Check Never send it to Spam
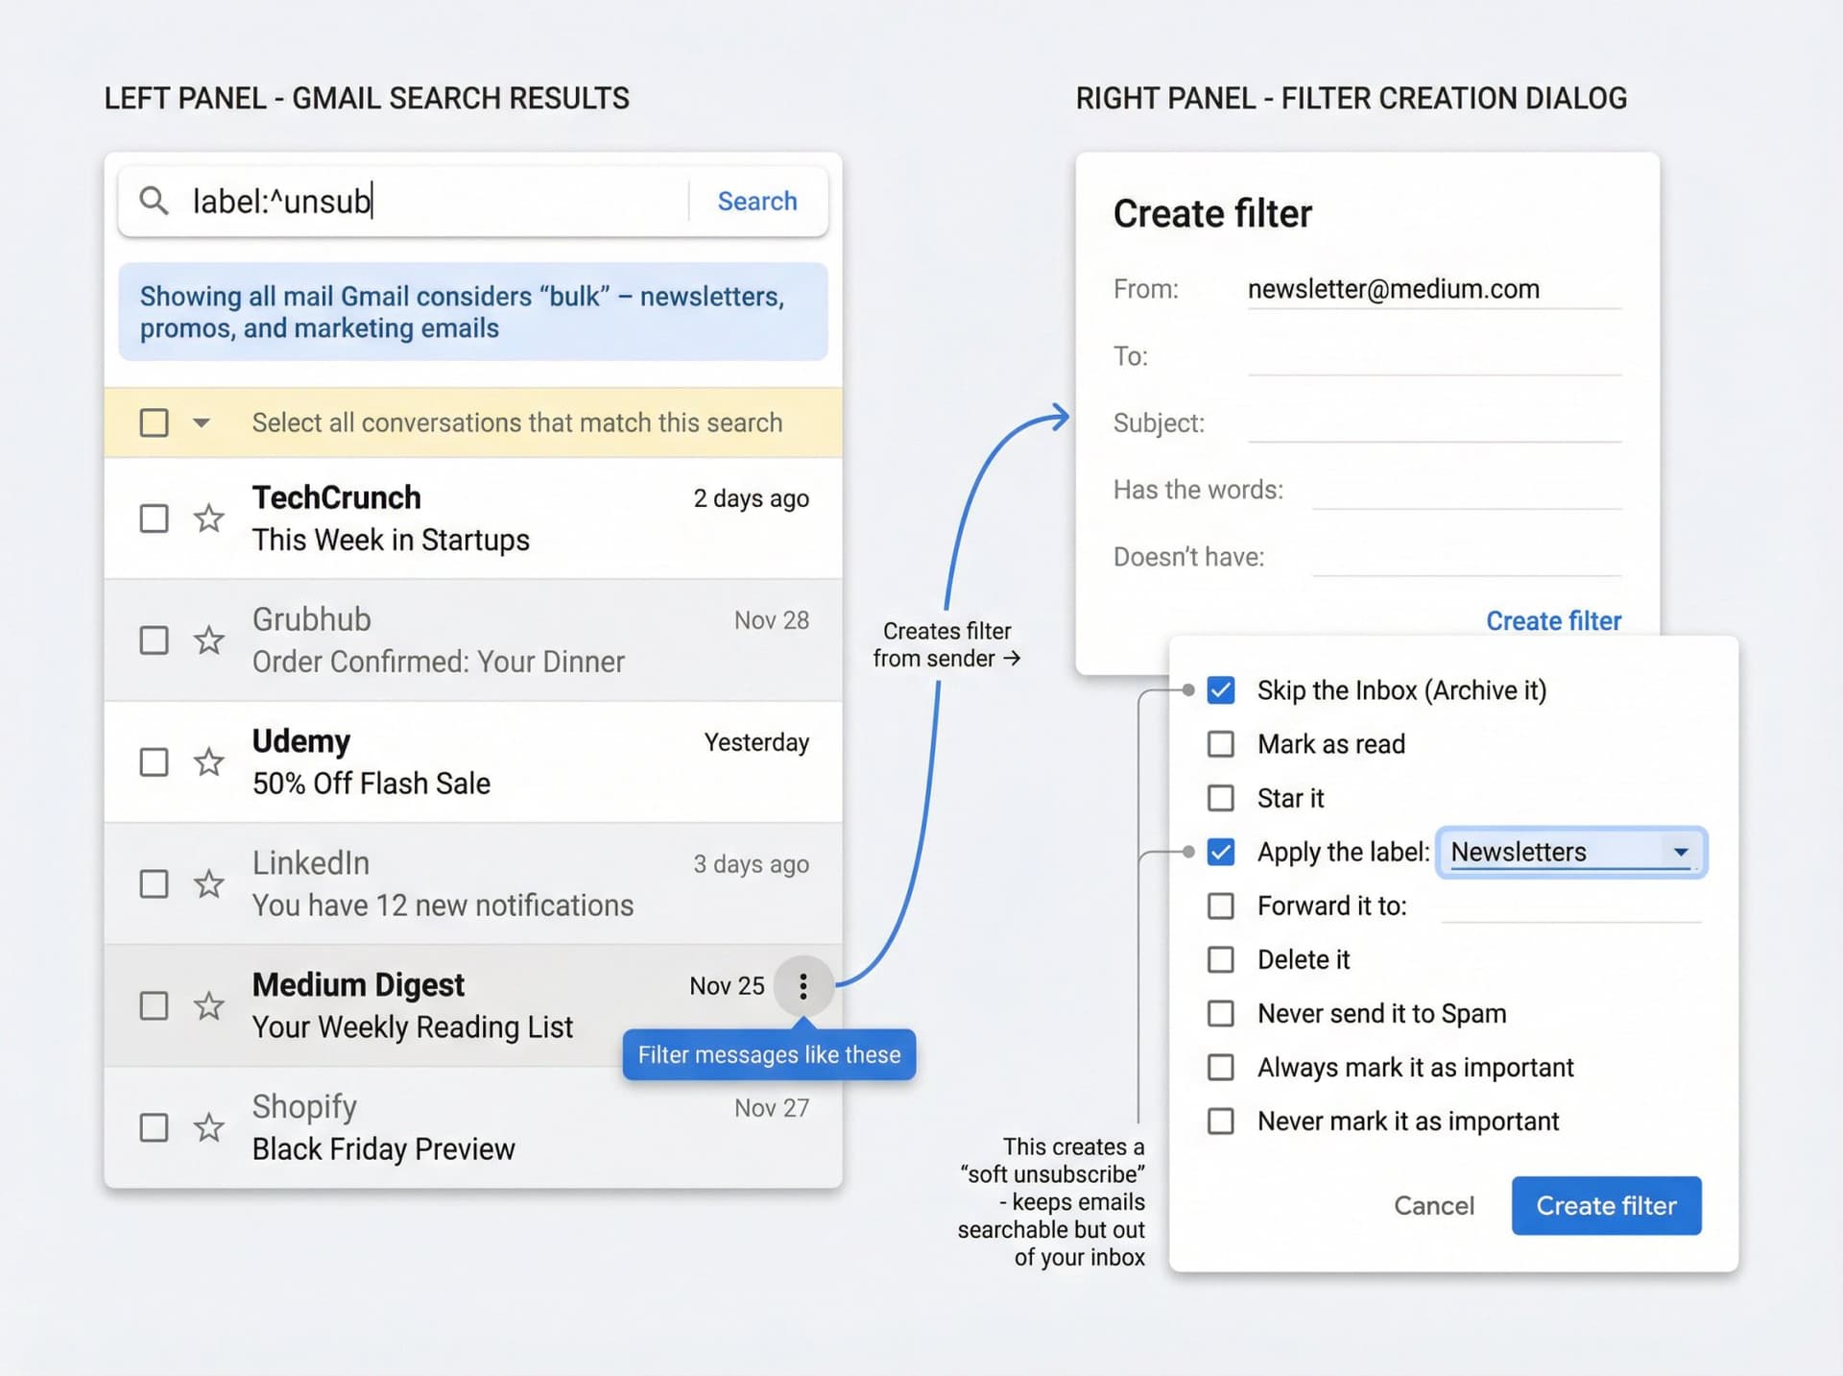The width and height of the screenshot is (1843, 1376). (1221, 1013)
